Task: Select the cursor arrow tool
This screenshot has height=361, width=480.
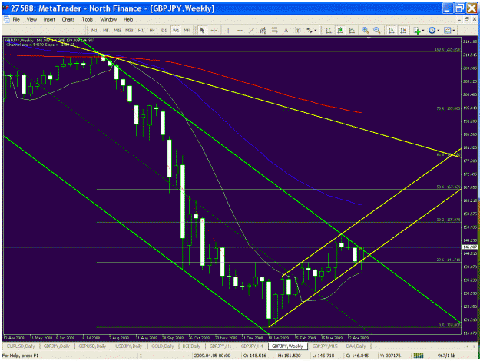Action: (202, 30)
